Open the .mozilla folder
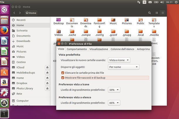179x119 pixels. pyautogui.click(x=154, y=33)
